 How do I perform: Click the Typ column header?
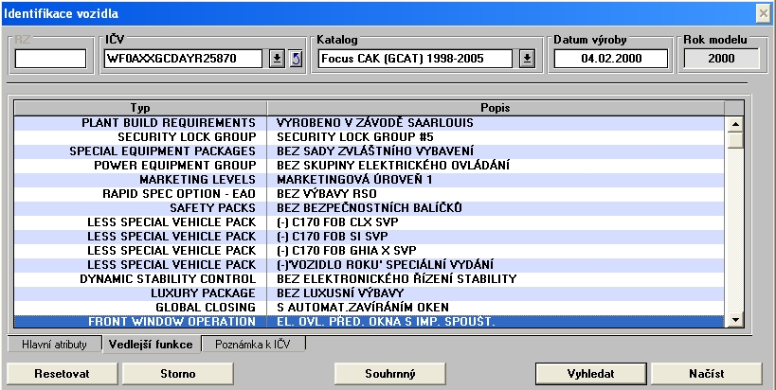point(138,108)
